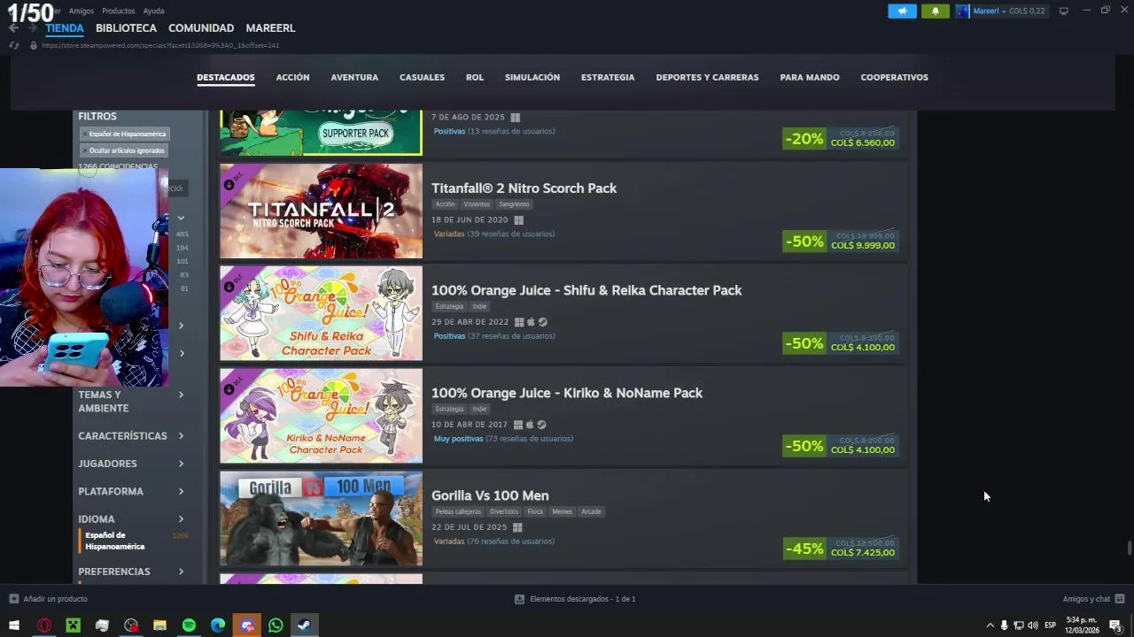The image size is (1134, 637).
Task: Click Windows platform icon on Titanfall 2 row
Action: [518, 220]
